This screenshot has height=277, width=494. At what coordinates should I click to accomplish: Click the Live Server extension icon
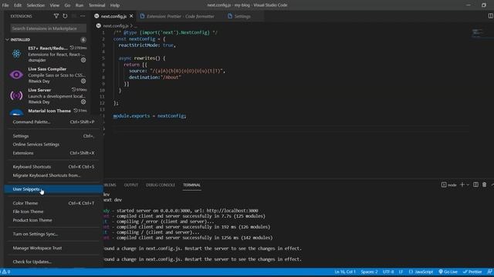(x=16, y=95)
